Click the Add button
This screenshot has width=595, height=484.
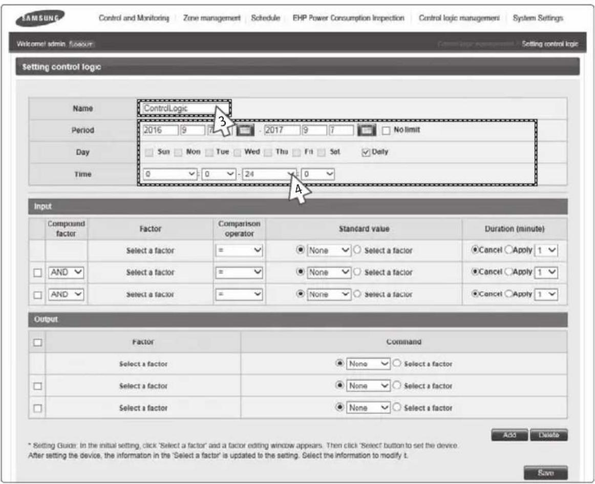509,435
